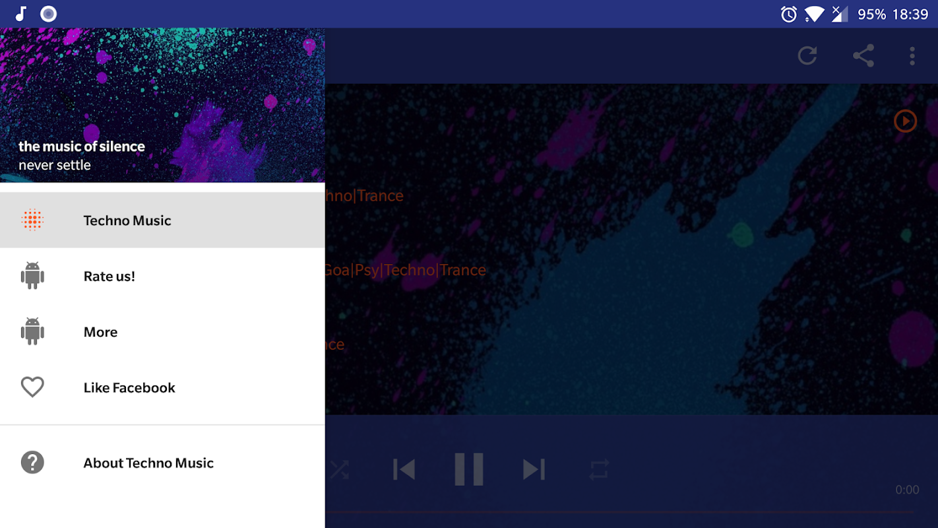This screenshot has height=528, width=938.
Task: Tap the refresh icon in the top bar
Action: [807, 55]
